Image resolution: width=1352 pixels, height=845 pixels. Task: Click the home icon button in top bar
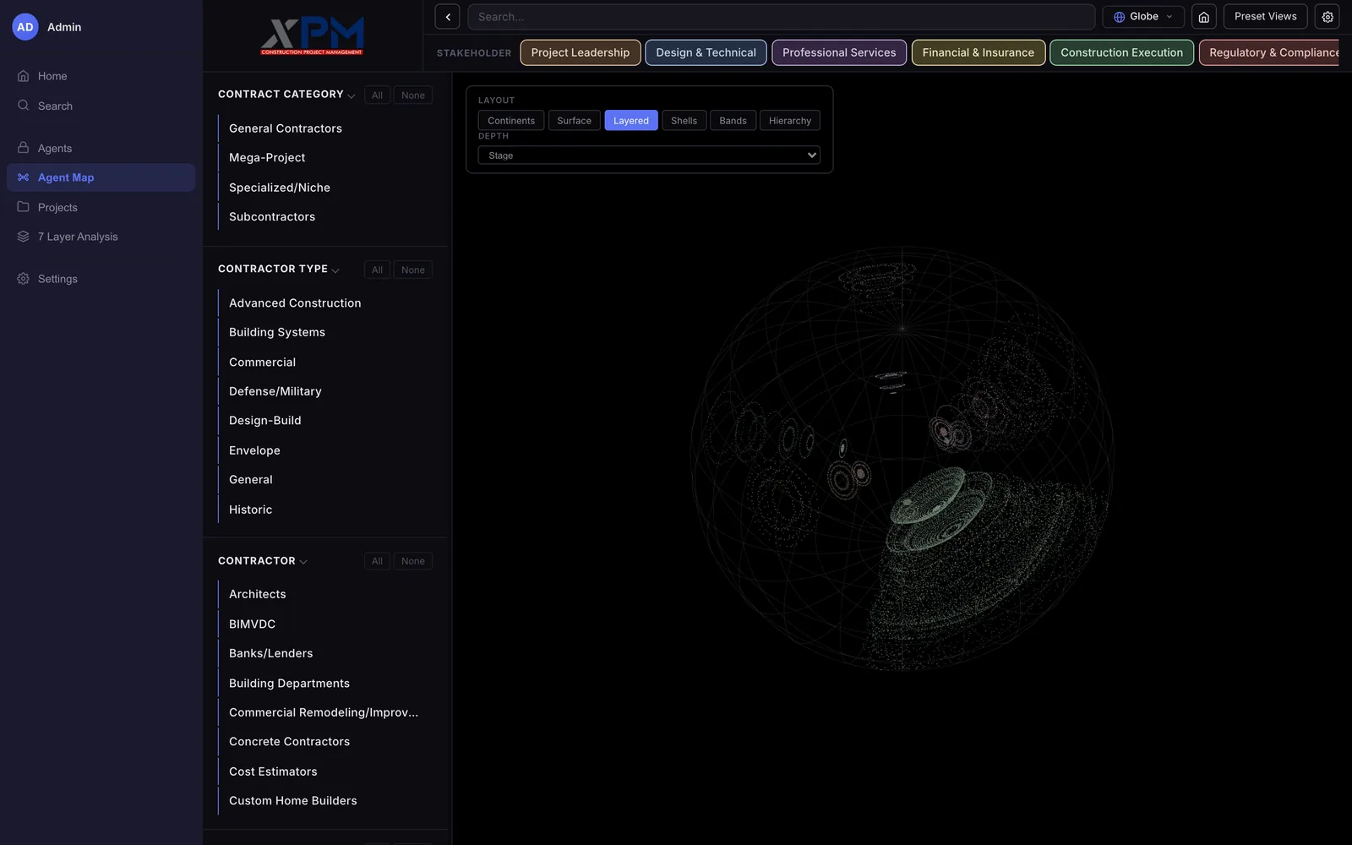pyautogui.click(x=1203, y=17)
